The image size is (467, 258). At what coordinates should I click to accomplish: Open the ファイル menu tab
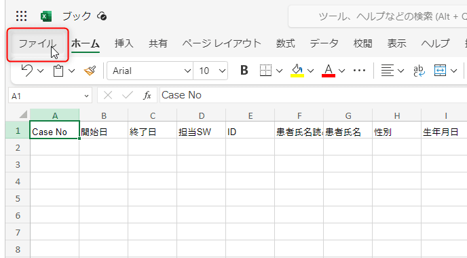[37, 44]
